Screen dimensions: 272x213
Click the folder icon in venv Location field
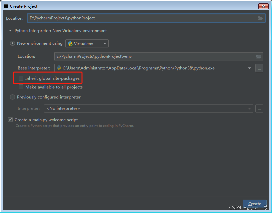pos(258,56)
